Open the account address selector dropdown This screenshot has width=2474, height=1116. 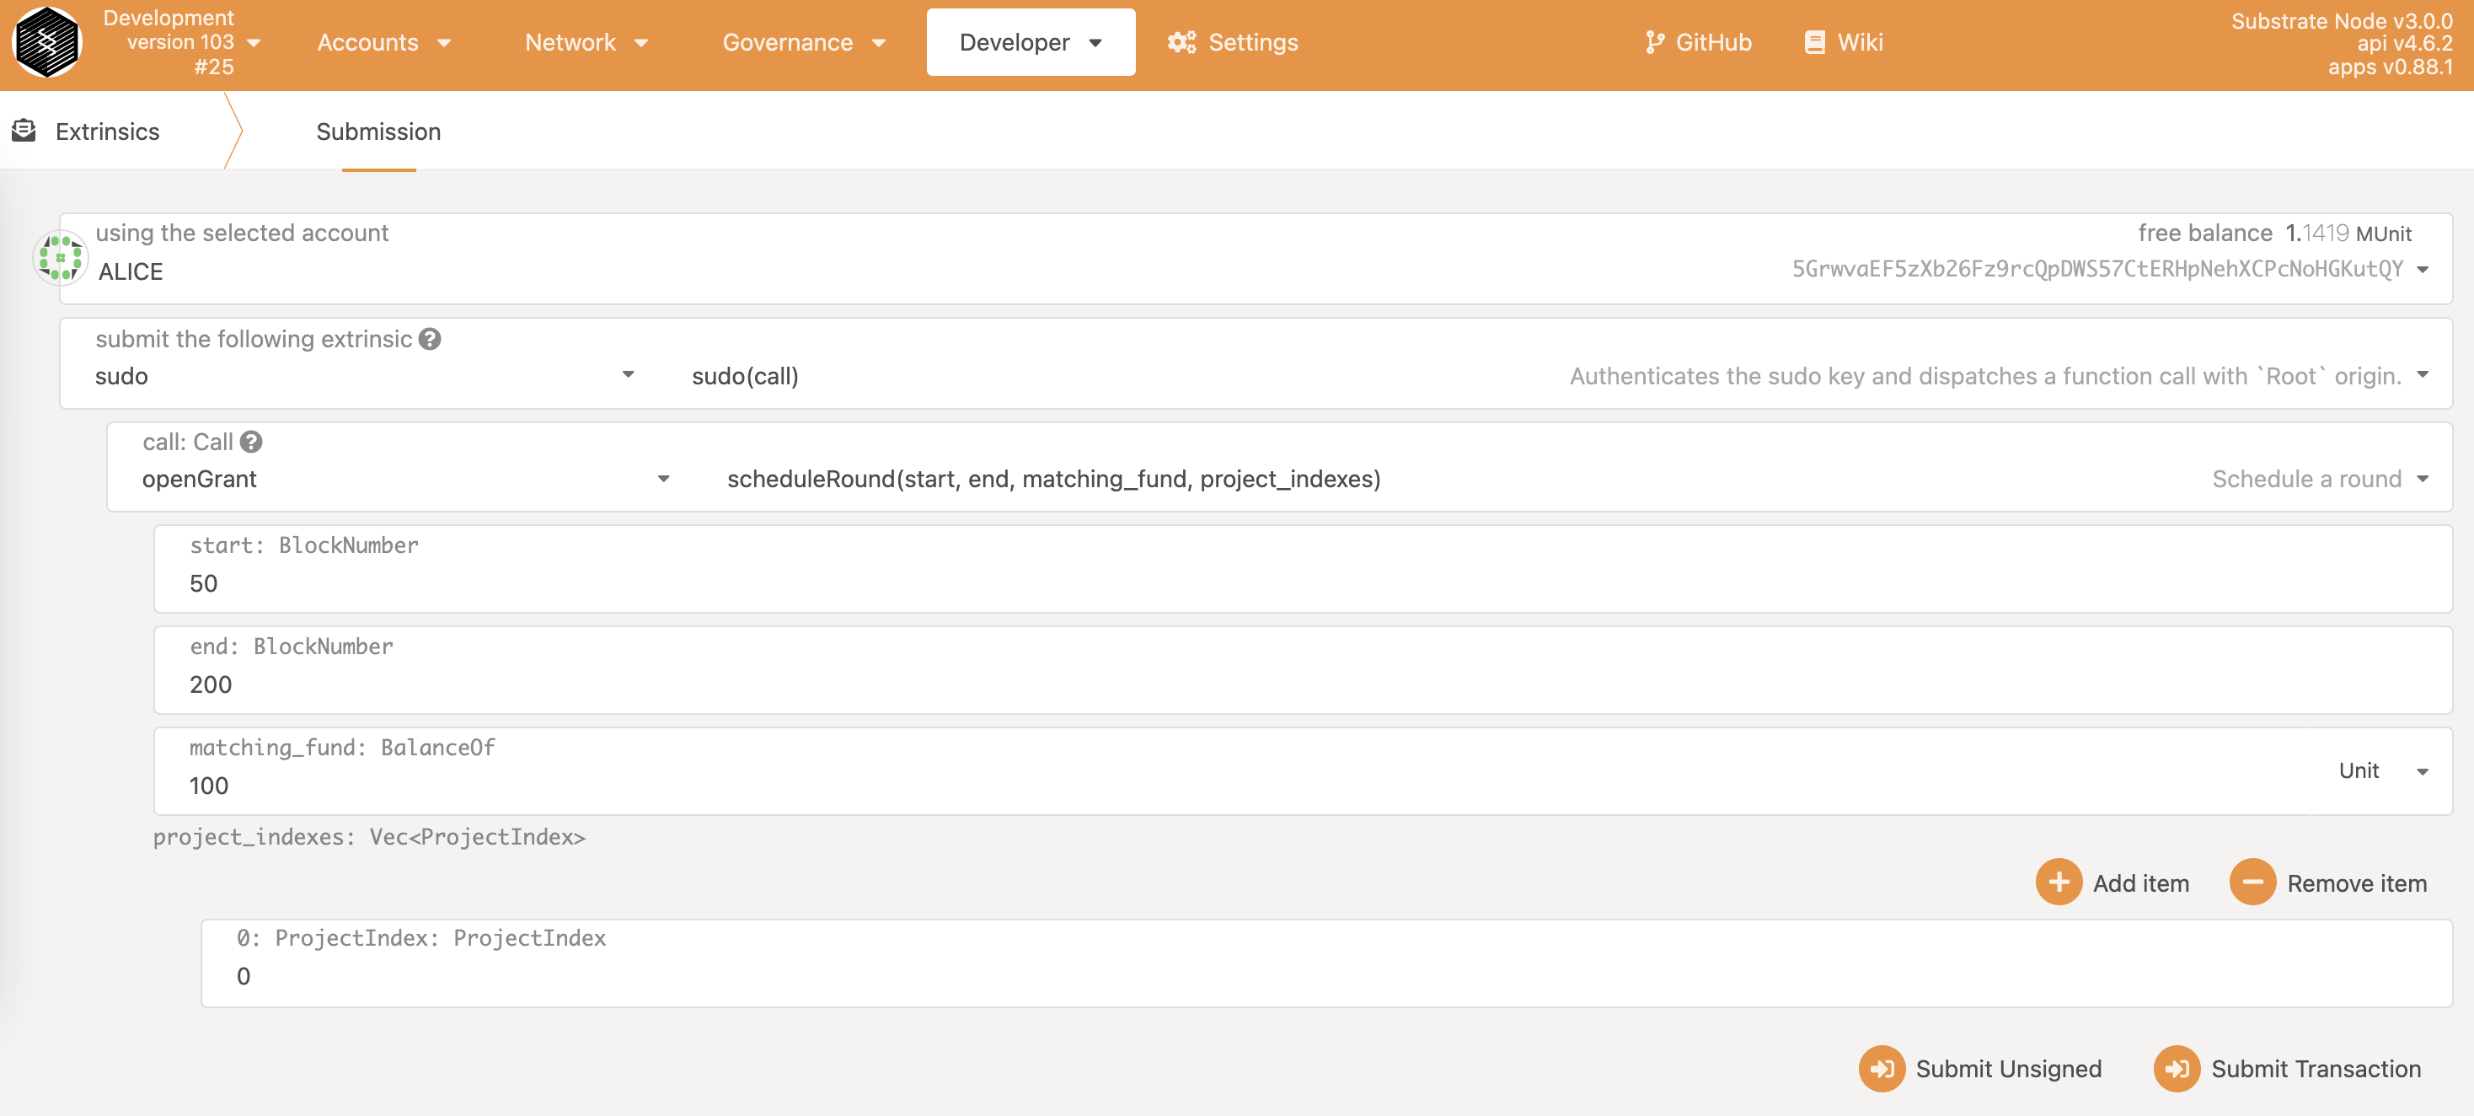pyautogui.click(x=2422, y=270)
